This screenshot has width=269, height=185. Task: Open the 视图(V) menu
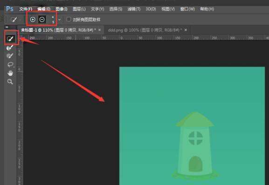pos(168,9)
